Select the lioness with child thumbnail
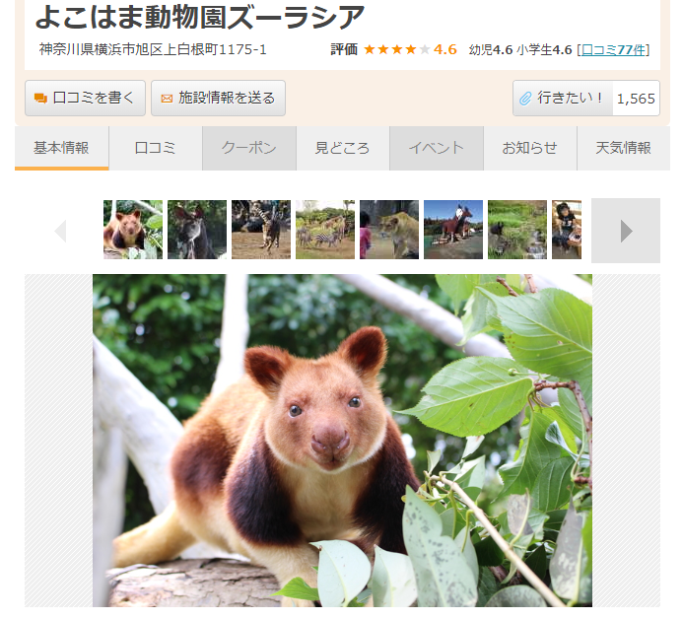The height and width of the screenshot is (619, 683). coord(389,230)
